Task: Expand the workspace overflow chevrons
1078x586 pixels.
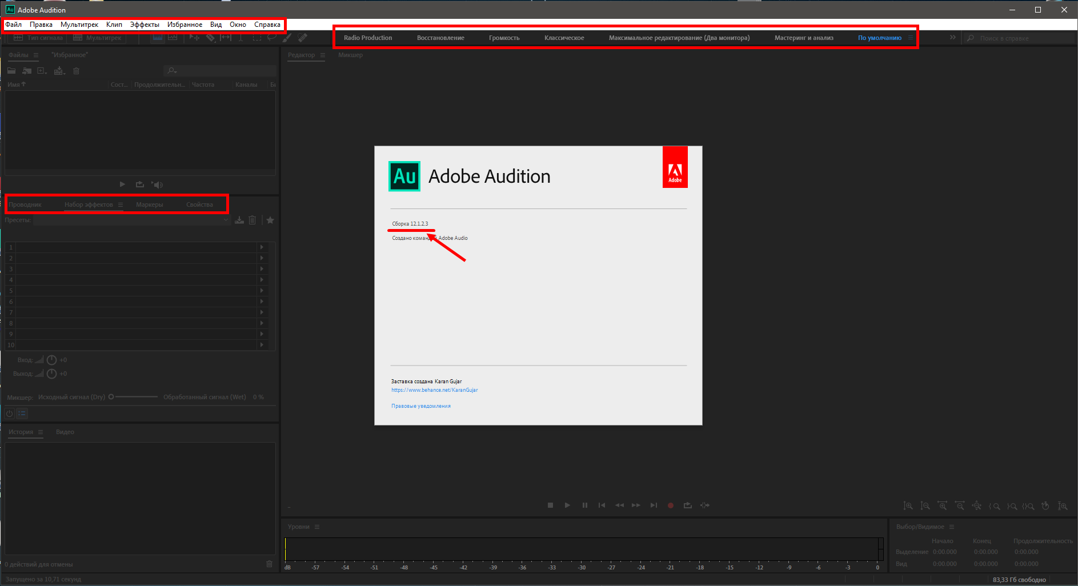Action: pos(953,38)
